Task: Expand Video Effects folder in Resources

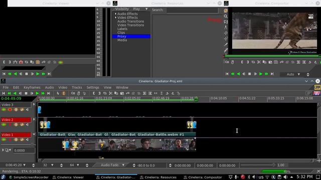Action: (x=115, y=17)
